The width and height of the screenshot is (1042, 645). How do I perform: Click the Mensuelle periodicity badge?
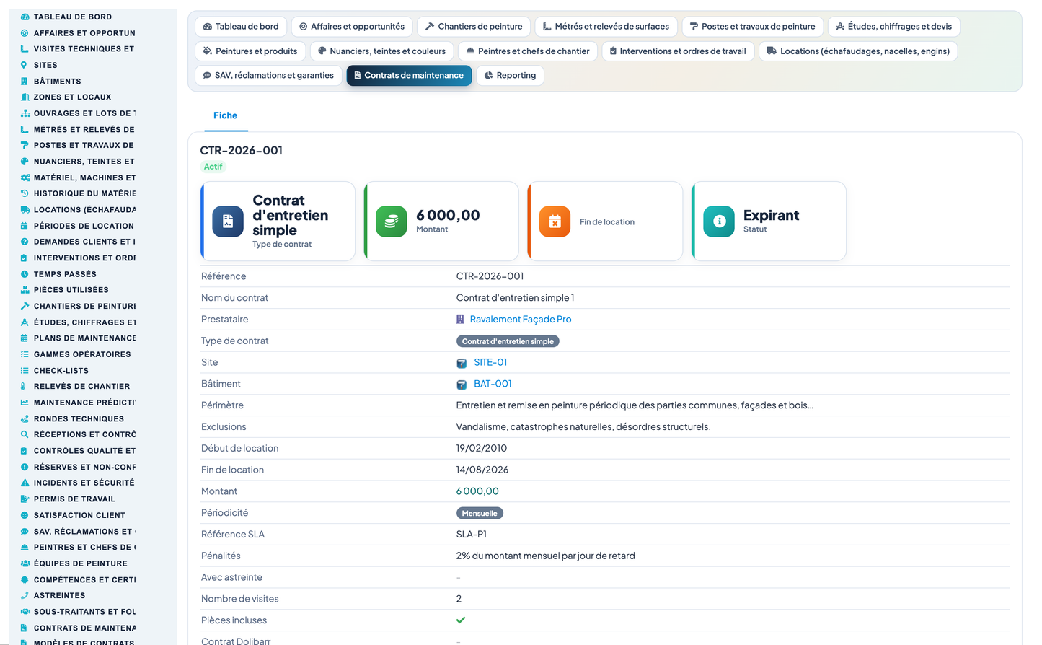(480, 513)
